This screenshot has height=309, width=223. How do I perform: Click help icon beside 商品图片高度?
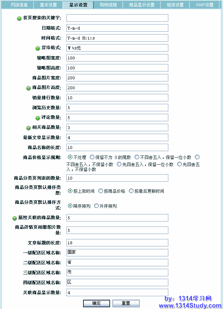28,88
